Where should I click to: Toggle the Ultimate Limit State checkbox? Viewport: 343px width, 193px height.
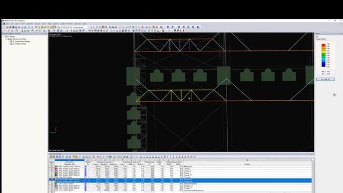point(9,39)
